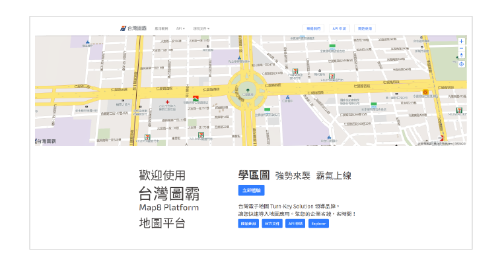Zoom out of the map with minus button
The width and height of the screenshot is (502, 266).
coord(461,49)
